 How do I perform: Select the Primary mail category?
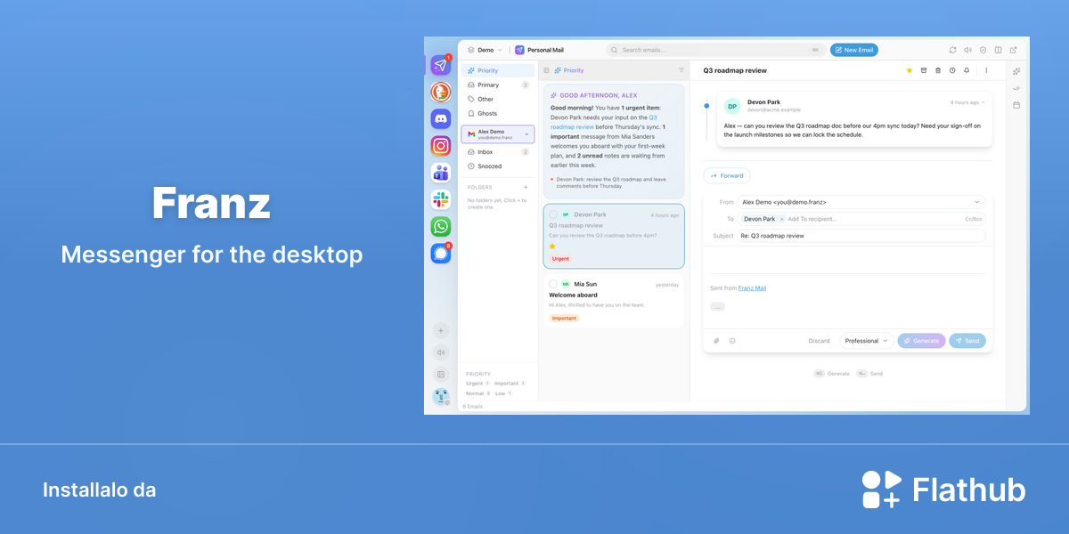click(498, 85)
